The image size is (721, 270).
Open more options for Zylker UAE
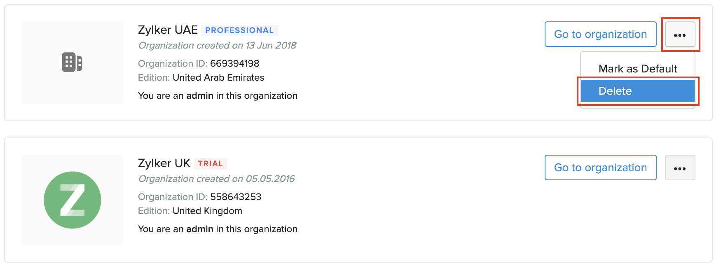[680, 35]
